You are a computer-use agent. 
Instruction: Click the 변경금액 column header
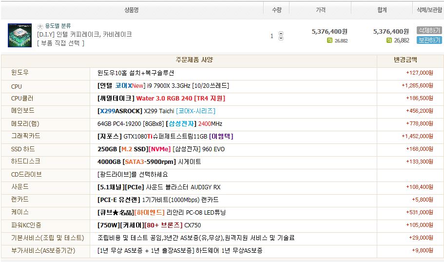pos(405,60)
